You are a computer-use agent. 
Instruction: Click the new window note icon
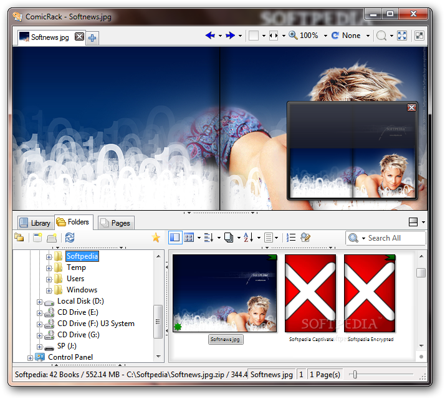pos(37,238)
